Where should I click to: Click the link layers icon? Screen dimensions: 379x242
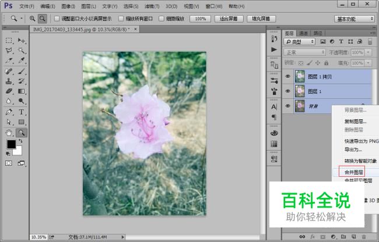coord(302,237)
